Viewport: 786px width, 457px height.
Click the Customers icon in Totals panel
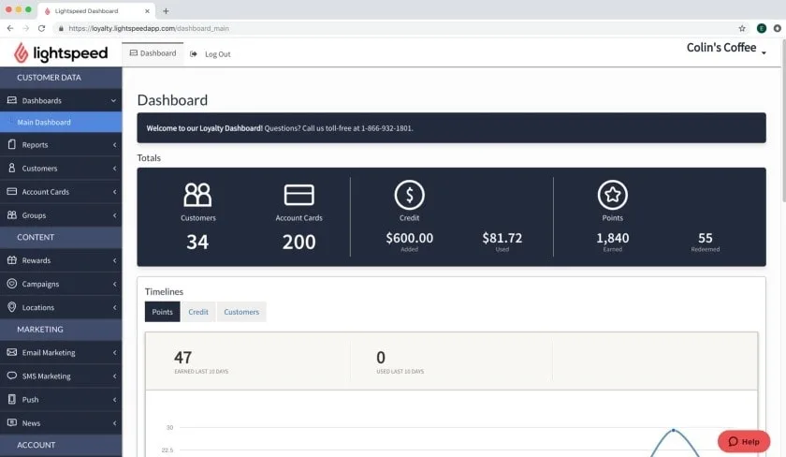click(x=197, y=195)
